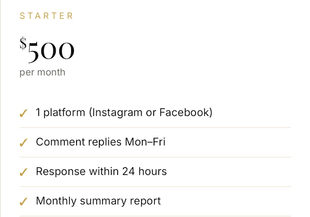Click the checkmark beside Comment replies Mon–Fri

click(23, 143)
